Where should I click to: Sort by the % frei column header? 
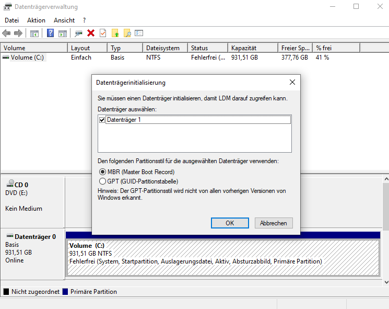pyautogui.click(x=336, y=48)
